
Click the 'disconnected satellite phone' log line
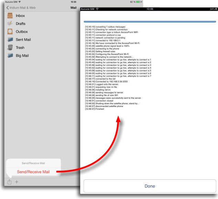coord(104,106)
